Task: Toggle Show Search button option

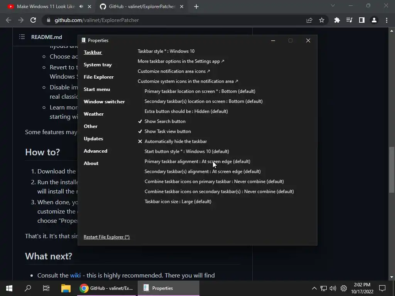Action: click(x=162, y=121)
